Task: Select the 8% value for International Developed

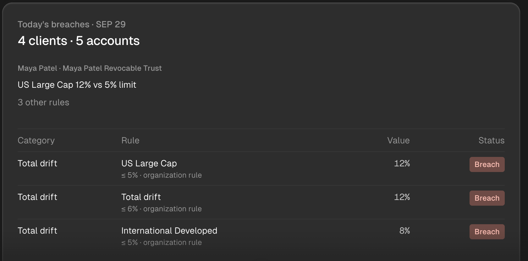Action: point(404,231)
